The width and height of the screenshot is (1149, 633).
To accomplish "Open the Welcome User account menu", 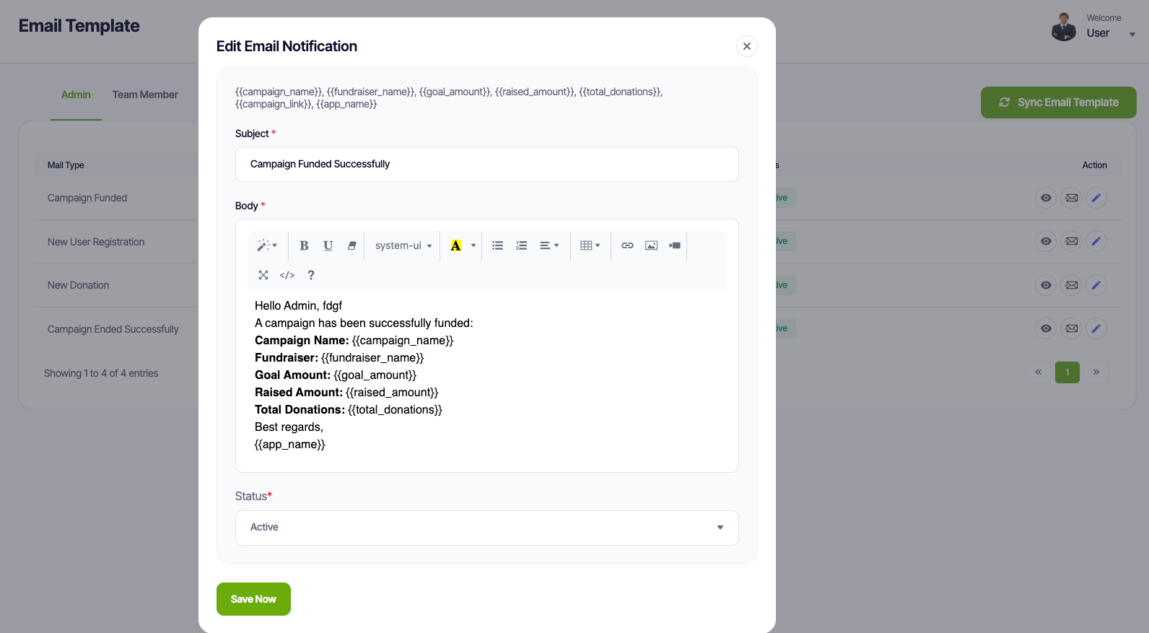I will pos(1110,27).
